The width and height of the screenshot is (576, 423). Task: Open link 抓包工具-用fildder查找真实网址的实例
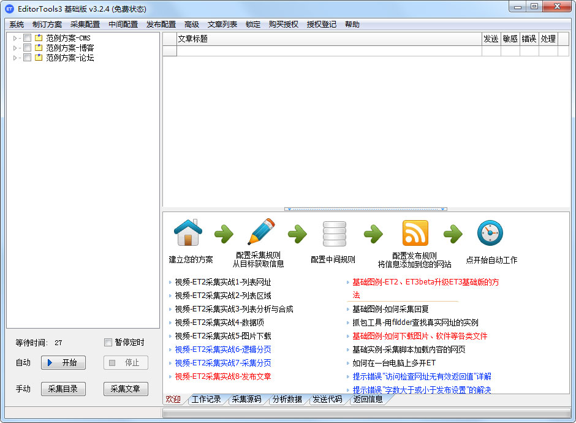pyautogui.click(x=415, y=322)
